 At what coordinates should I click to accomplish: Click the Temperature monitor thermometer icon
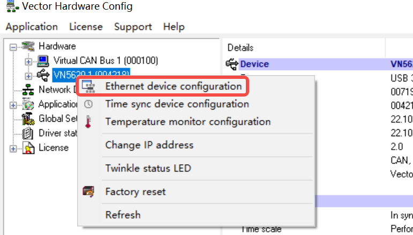pyautogui.click(x=89, y=122)
